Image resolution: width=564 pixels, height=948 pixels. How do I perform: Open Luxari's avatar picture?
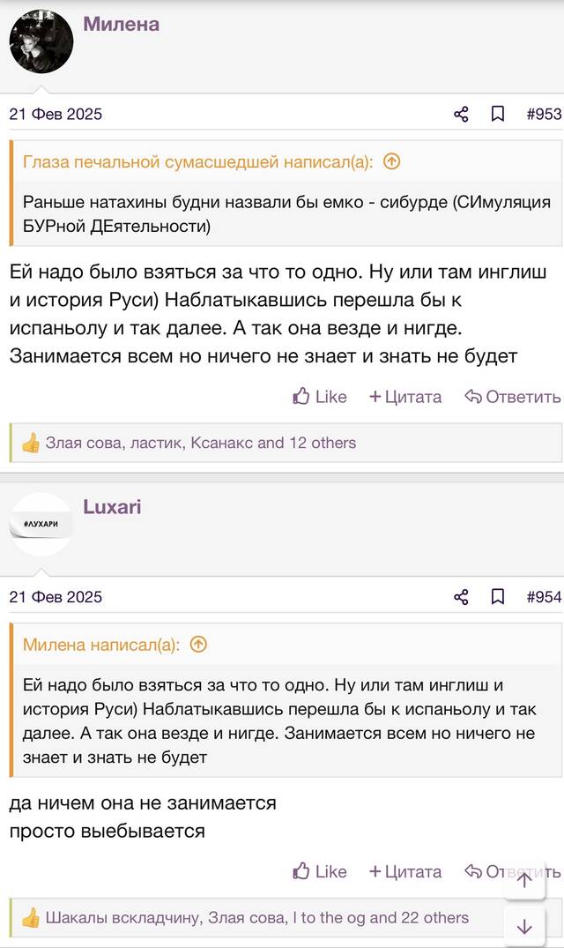click(x=41, y=524)
